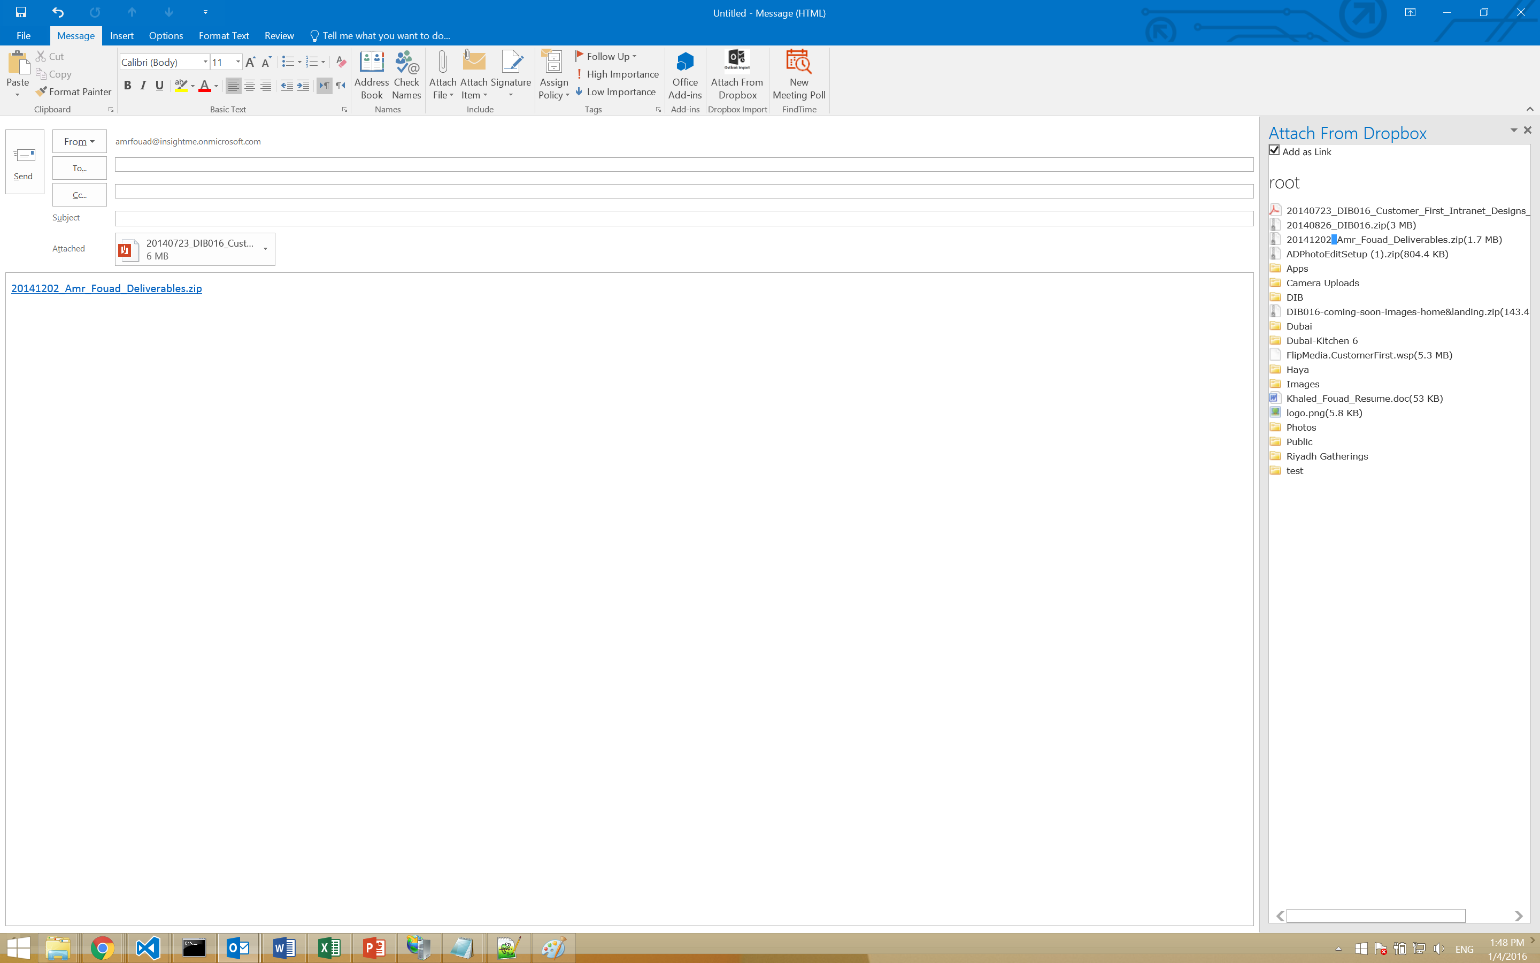Screen dimensions: 1540x963
Task: Toggle Italic formatting
Action: pos(143,86)
